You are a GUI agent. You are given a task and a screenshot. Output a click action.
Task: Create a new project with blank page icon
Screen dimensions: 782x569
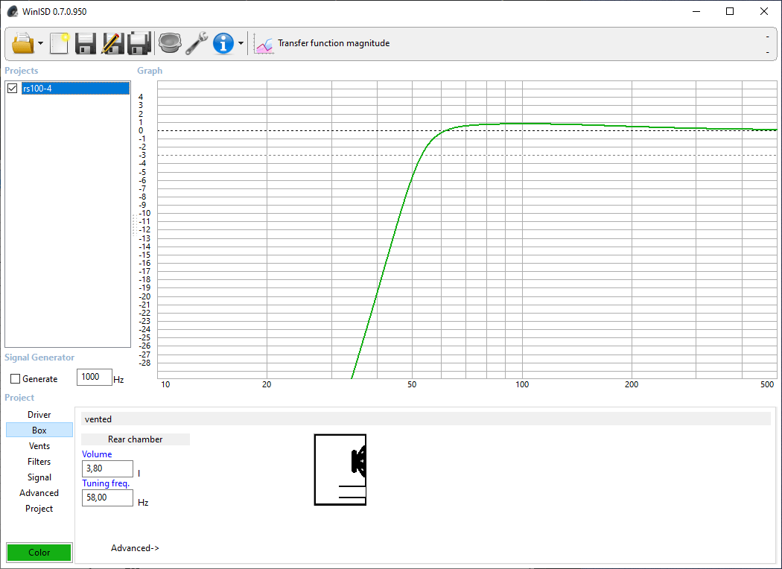[x=59, y=43]
